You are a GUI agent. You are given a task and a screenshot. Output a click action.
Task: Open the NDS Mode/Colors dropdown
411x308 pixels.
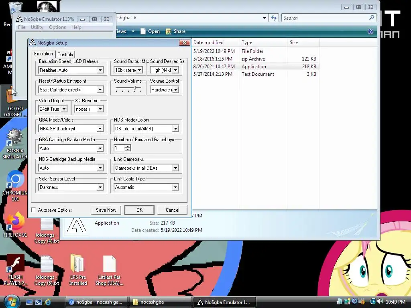175,129
